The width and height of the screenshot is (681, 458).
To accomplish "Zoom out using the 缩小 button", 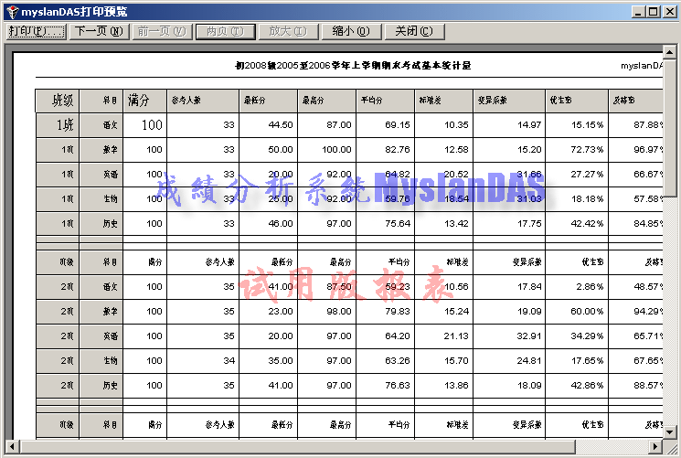I will tap(349, 31).
